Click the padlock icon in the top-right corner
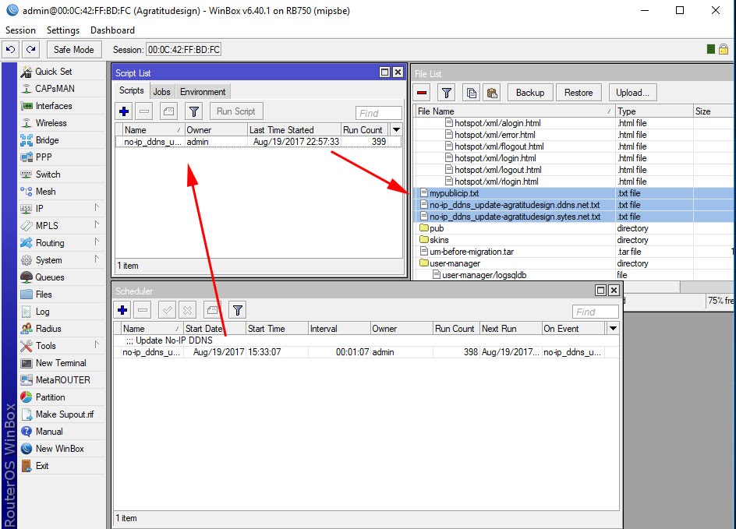The image size is (736, 529). pos(724,48)
